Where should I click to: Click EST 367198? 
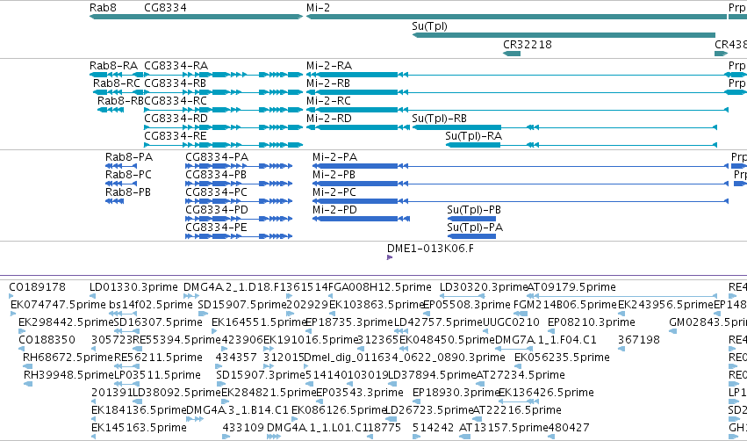(x=639, y=340)
